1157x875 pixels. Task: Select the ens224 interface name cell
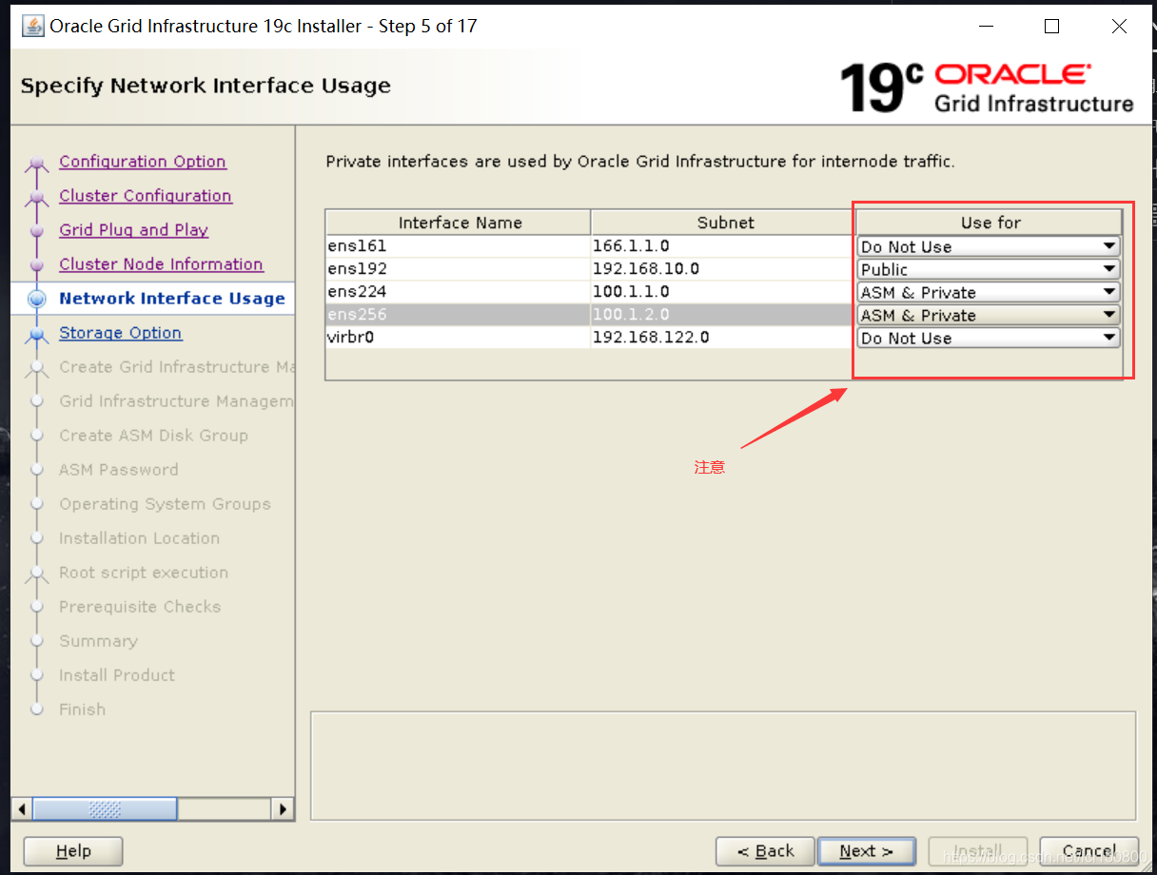pos(459,292)
